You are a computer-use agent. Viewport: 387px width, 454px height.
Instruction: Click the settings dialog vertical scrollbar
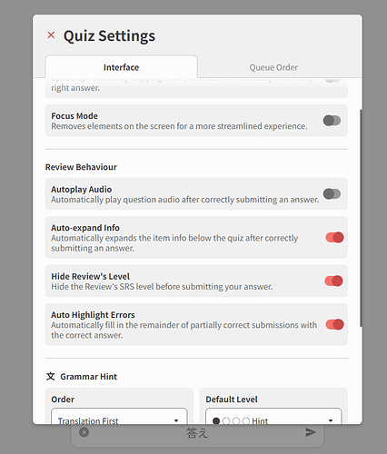click(361, 218)
